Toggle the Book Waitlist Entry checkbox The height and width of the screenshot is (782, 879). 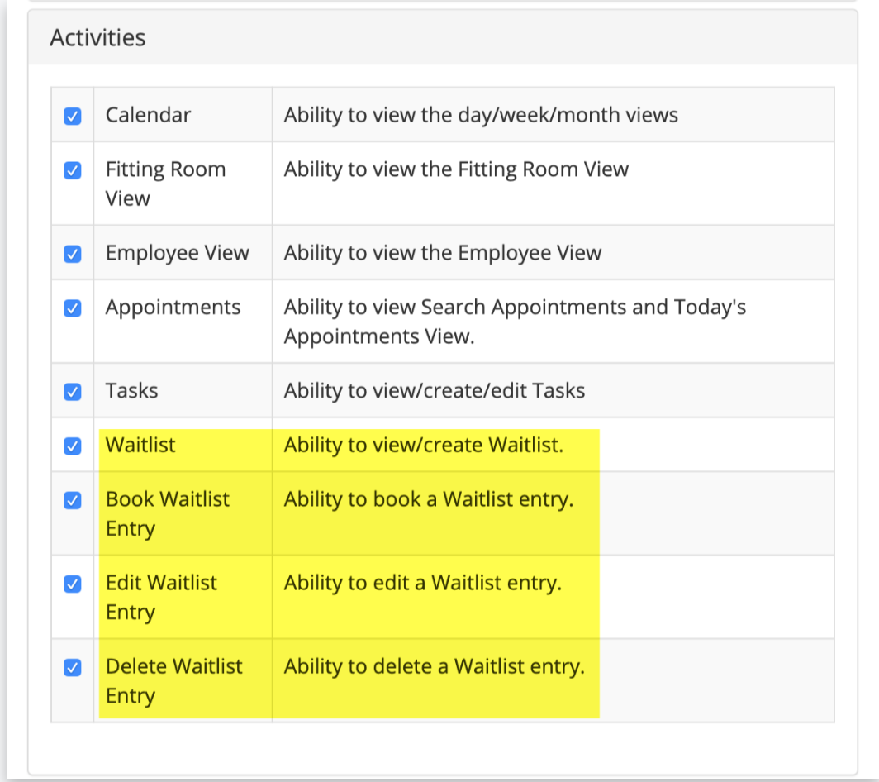73,500
